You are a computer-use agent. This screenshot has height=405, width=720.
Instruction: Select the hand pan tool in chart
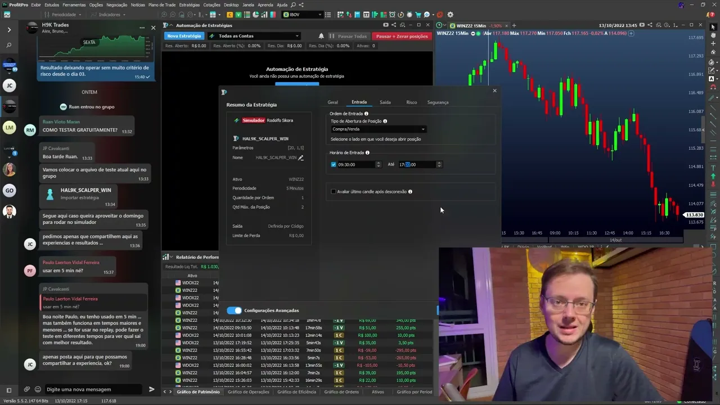pos(713,35)
